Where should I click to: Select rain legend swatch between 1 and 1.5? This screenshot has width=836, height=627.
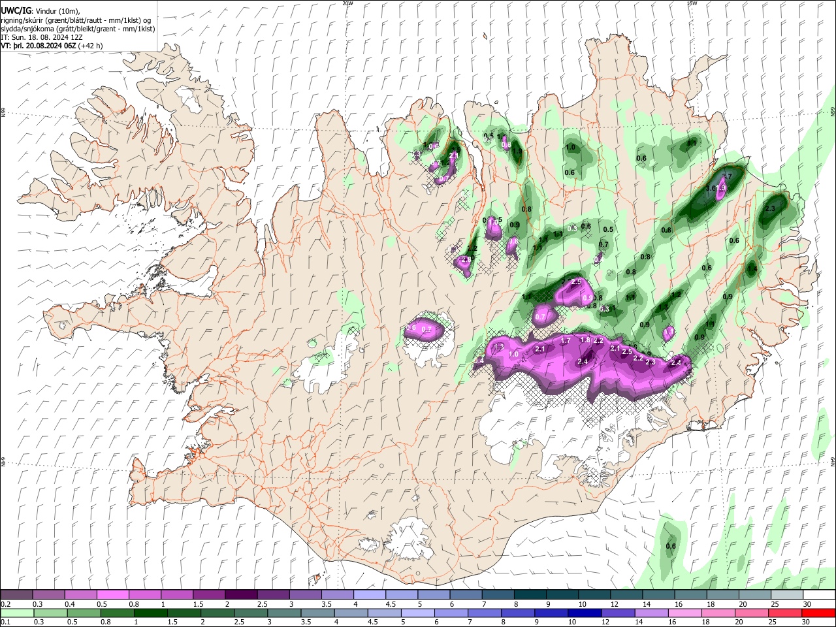[151, 613]
